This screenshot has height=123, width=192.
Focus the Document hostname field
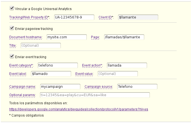pyautogui.click(x=66, y=37)
